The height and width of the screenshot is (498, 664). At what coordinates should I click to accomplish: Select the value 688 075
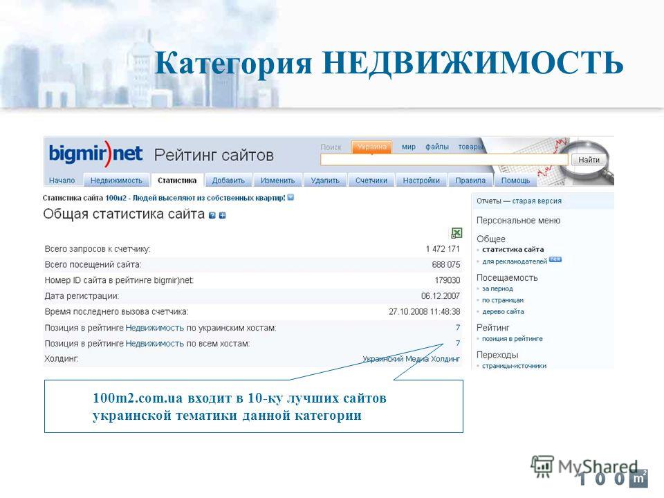tap(446, 265)
